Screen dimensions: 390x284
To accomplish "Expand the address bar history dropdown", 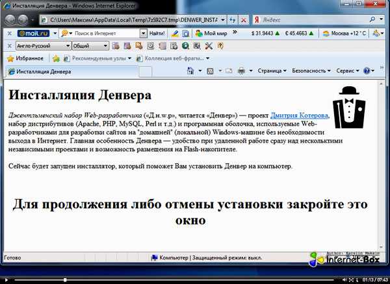I will (223, 20).
